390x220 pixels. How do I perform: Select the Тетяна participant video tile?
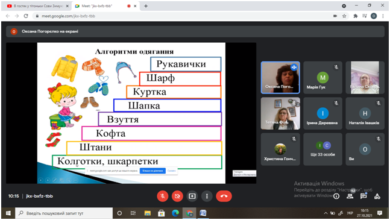280,113
